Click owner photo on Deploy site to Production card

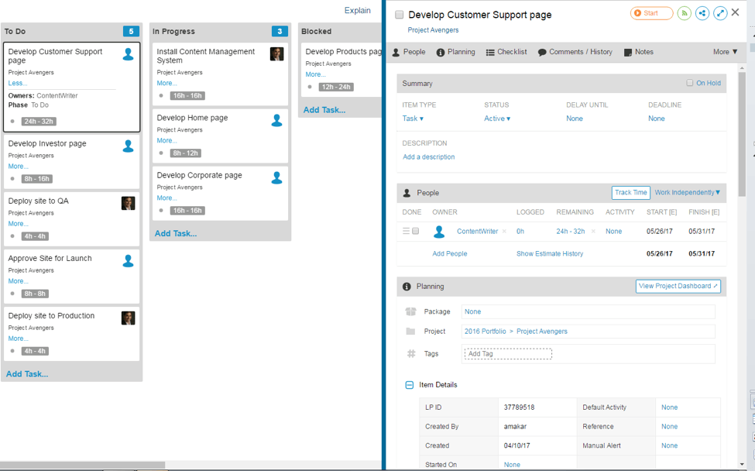128,318
